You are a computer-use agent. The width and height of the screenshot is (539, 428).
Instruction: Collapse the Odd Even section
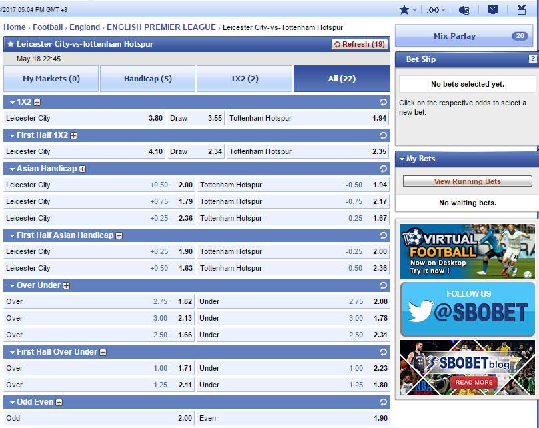(12, 403)
